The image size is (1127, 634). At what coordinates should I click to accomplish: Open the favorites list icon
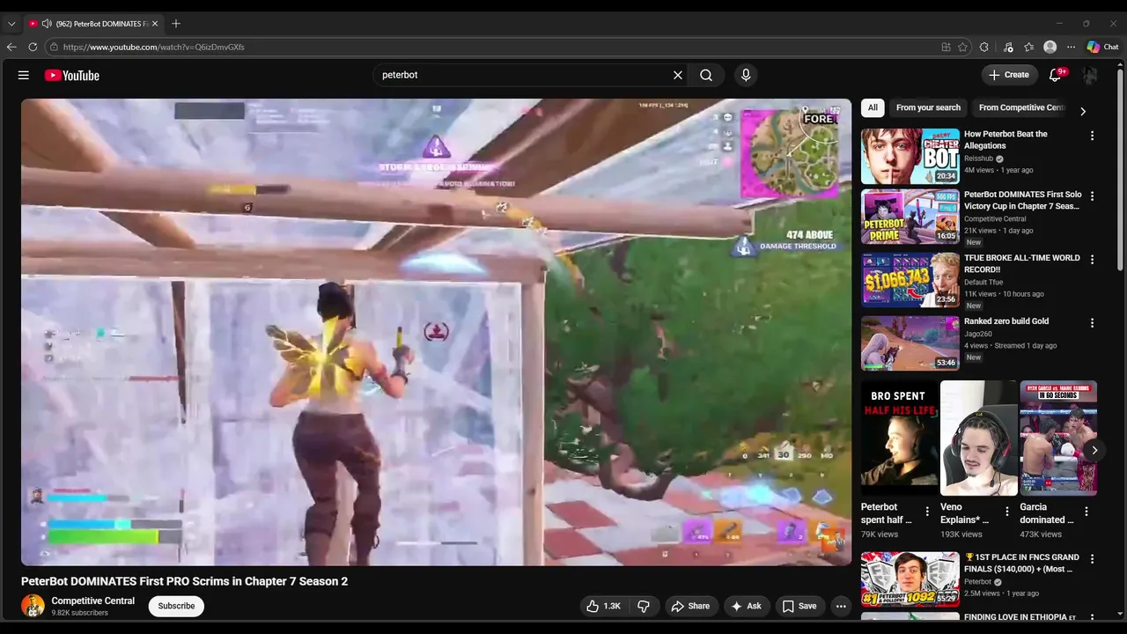1028,47
